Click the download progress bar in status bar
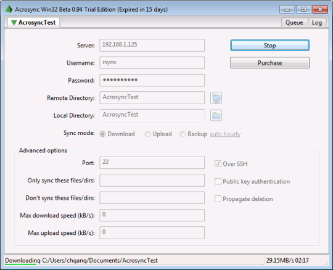333x270 pixels. (x=134, y=264)
